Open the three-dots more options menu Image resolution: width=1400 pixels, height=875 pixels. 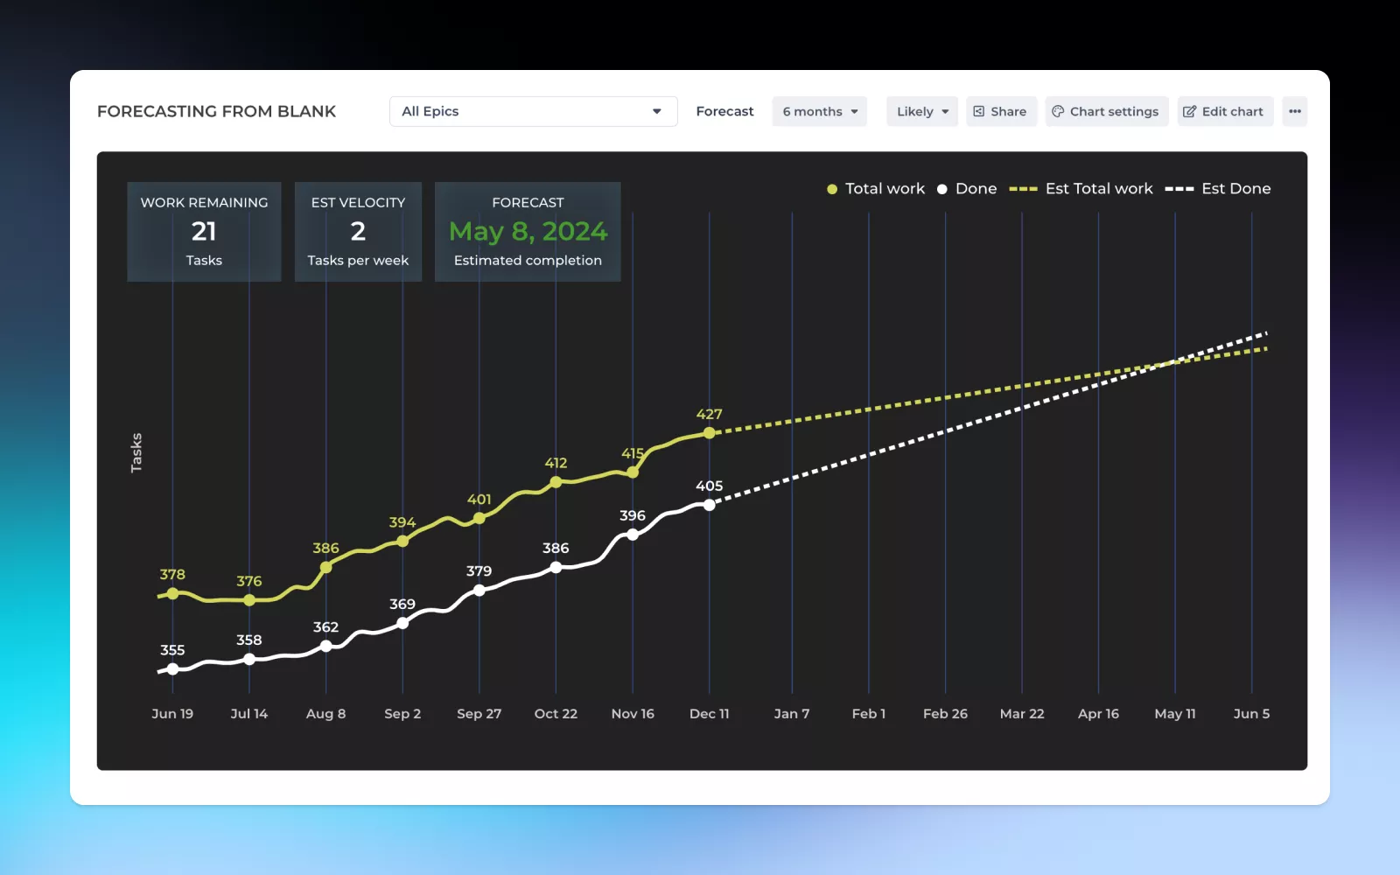(1294, 112)
